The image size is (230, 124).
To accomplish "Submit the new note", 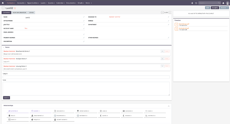I will [x=6, y=98].
